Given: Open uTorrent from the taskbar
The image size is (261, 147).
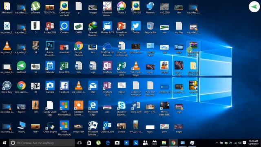Looking at the screenshot, I should click(98, 143).
